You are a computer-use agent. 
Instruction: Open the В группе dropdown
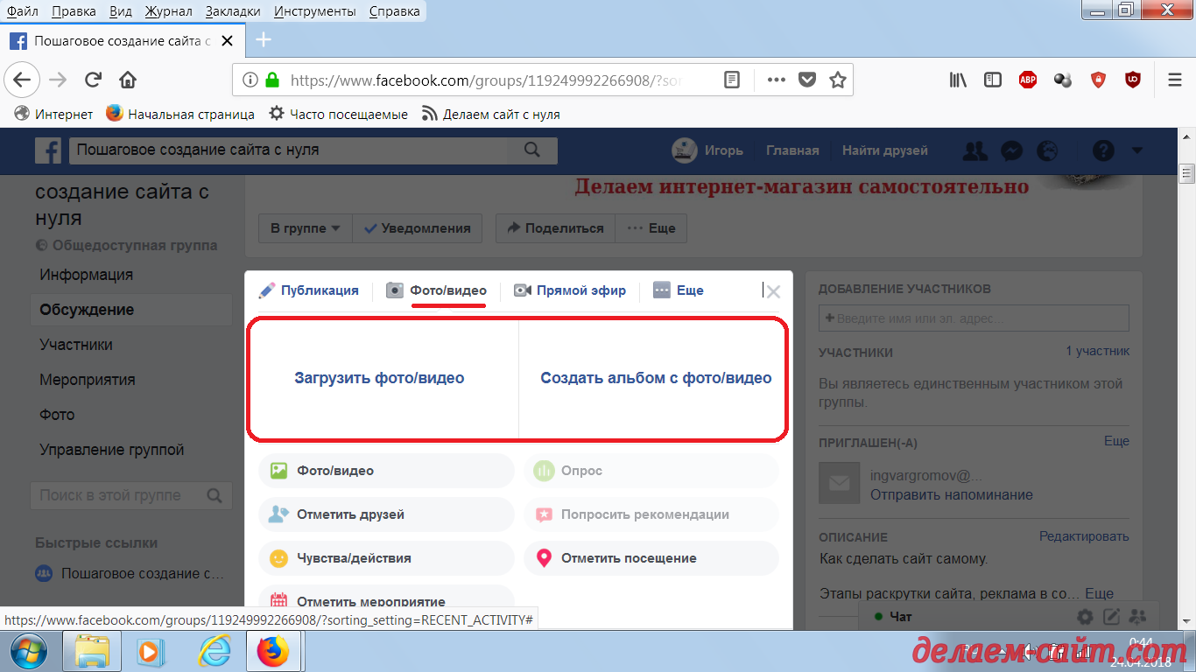pos(305,227)
